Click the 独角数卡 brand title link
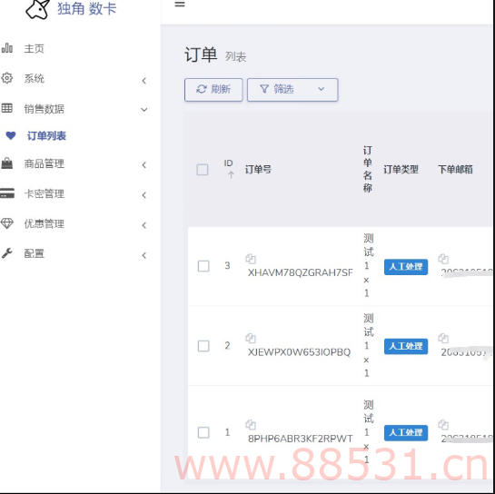The height and width of the screenshot is (494, 495). pos(87,8)
